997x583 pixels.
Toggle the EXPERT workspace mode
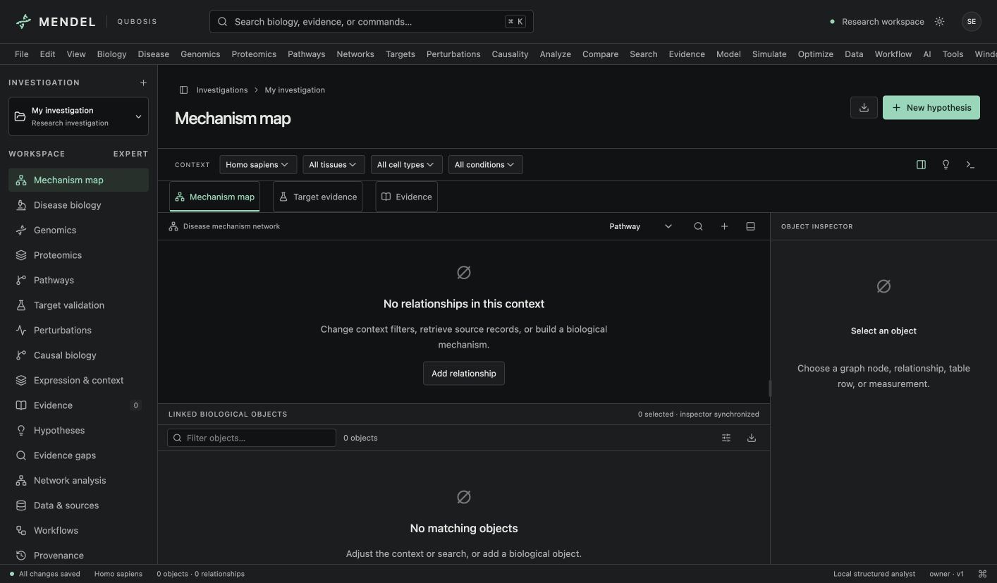pos(130,154)
